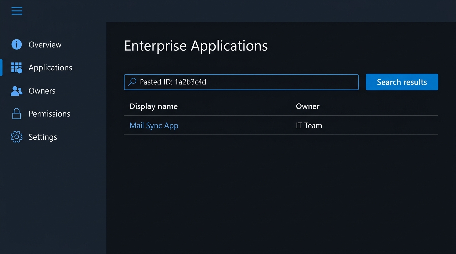Open the hamburger navigation menu
This screenshot has height=254, width=456.
tap(17, 11)
